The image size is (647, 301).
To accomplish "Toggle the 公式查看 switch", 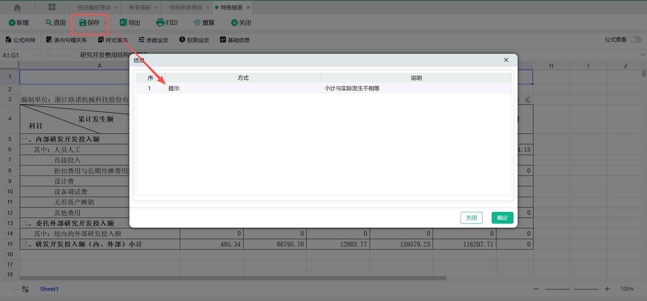I will coord(636,40).
